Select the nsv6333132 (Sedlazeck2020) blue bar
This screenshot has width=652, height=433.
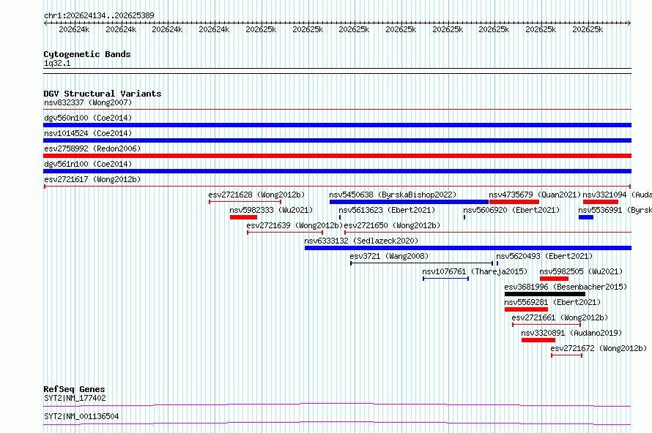pyautogui.click(x=468, y=248)
